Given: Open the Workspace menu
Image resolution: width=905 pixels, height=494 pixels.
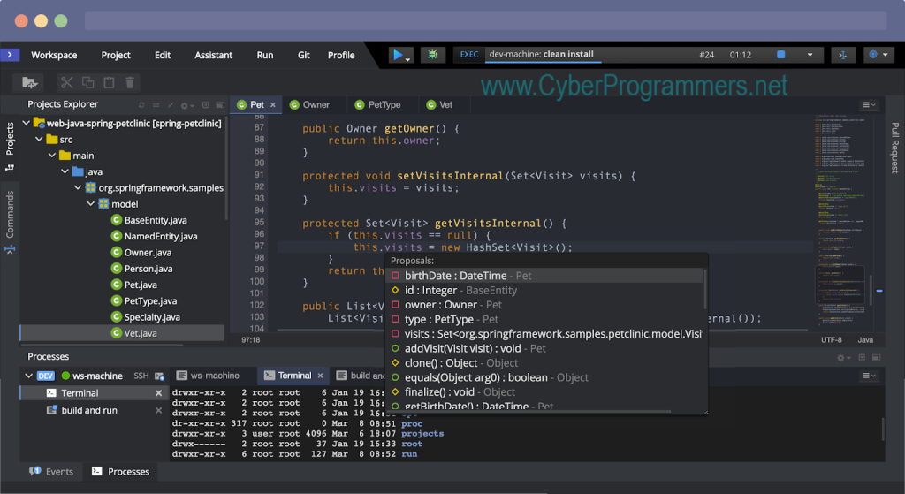Looking at the screenshot, I should coord(54,55).
